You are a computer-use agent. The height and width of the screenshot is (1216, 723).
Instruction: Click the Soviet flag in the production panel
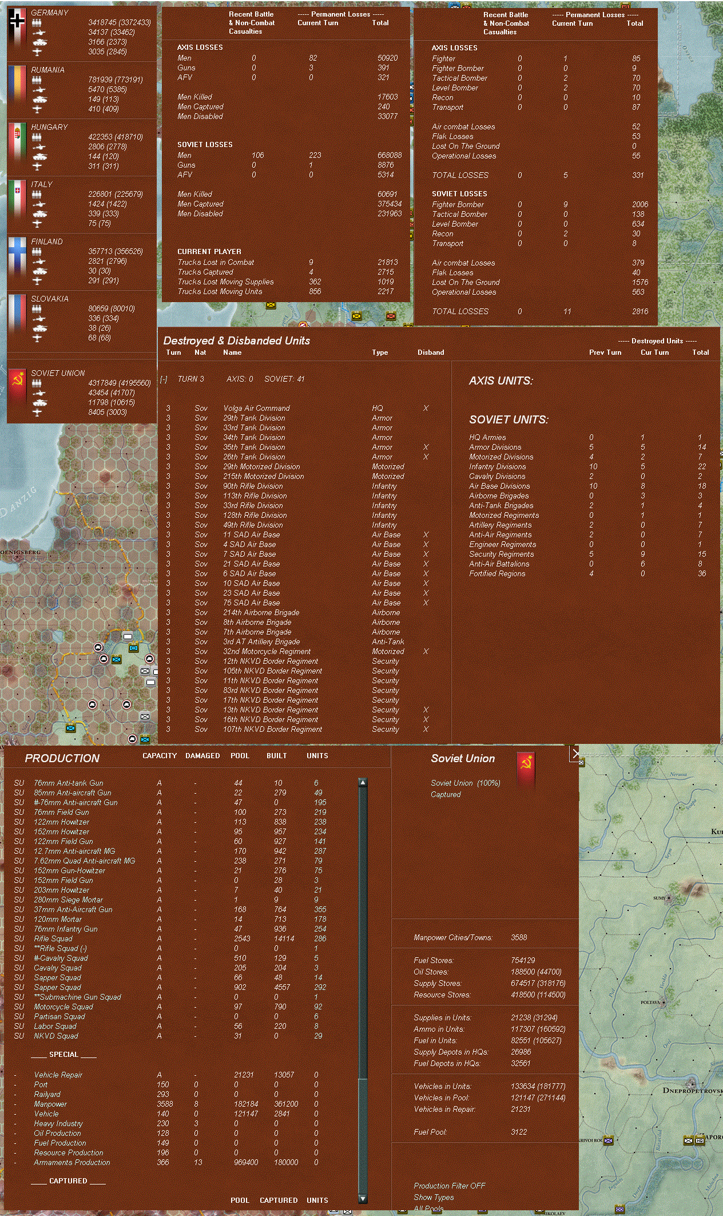click(526, 771)
